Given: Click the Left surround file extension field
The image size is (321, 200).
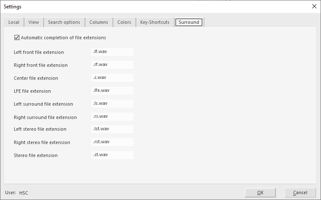Looking at the screenshot, I should pyautogui.click(x=112, y=104).
